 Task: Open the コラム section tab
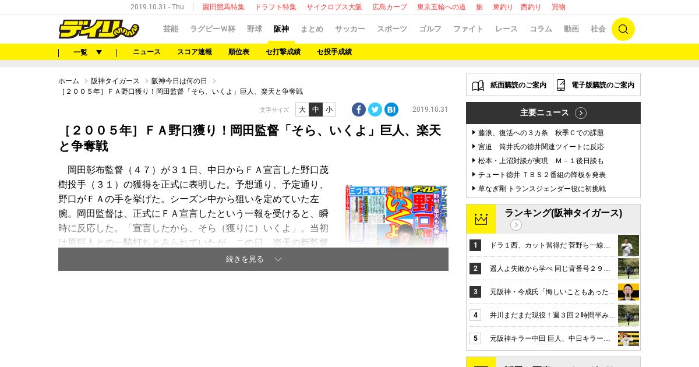[541, 29]
